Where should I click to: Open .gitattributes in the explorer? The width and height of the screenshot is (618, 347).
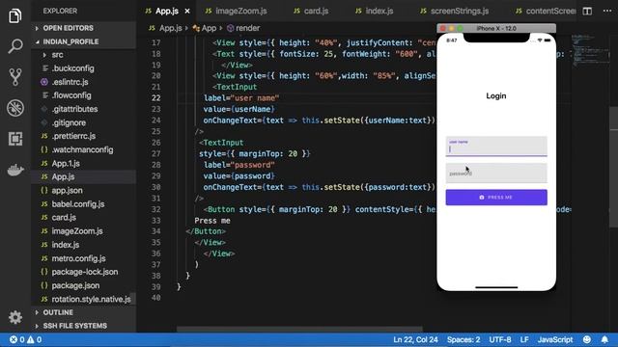(x=74, y=109)
